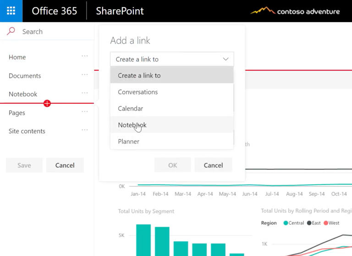
Task: Choose Notebook from the dropdown list
Action: [172, 125]
